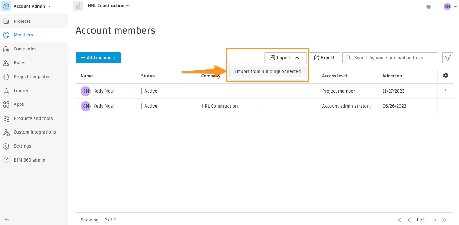
Task: Toggle the Import dropdown button
Action: tap(285, 58)
